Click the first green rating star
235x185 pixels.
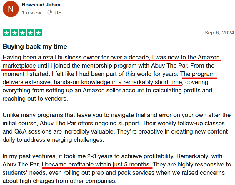pos(6,33)
